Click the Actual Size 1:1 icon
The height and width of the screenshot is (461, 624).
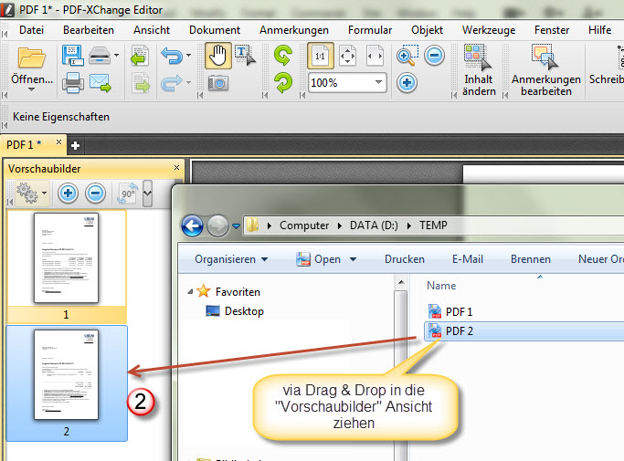click(321, 56)
